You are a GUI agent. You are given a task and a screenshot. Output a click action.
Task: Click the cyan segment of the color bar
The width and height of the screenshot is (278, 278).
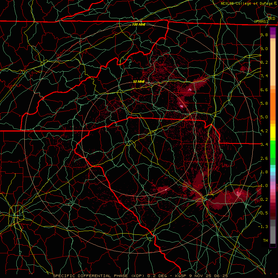tap(273, 170)
